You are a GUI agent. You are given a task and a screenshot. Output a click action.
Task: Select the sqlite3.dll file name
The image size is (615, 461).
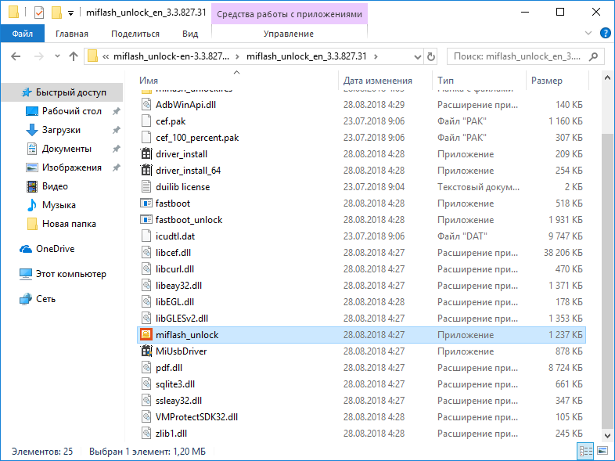tap(175, 384)
